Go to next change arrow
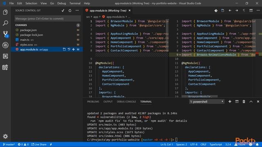262x147 pixels. (237, 11)
